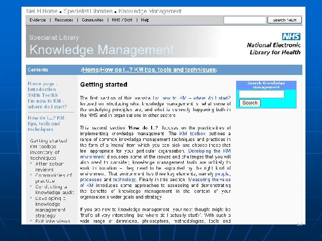The image size is (322, 241).
Task: Follow How do I...? KM tips path link
Action: [x=158, y=70]
